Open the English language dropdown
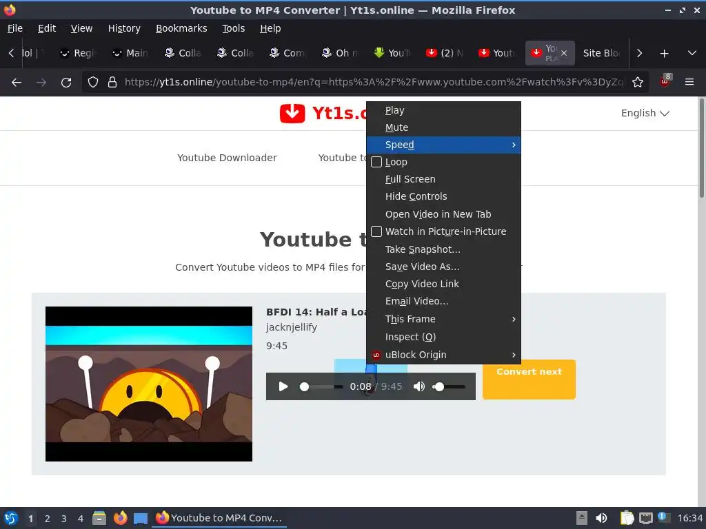Screen dimensions: 706x529 (x=645, y=113)
